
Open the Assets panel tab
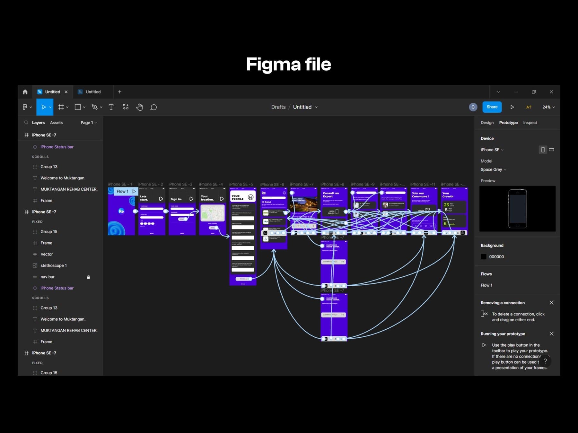pyautogui.click(x=57, y=123)
